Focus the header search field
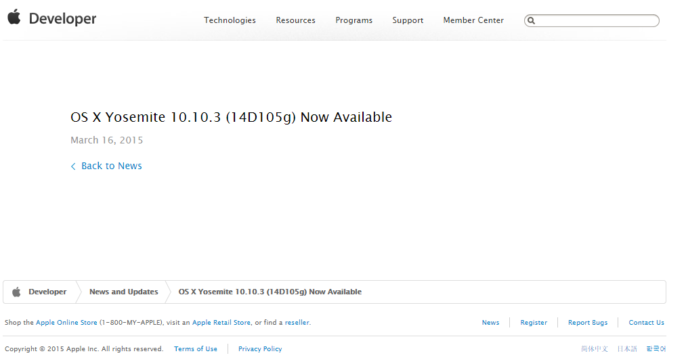Image resolution: width=686 pixels, height=362 pixels. pos(591,20)
